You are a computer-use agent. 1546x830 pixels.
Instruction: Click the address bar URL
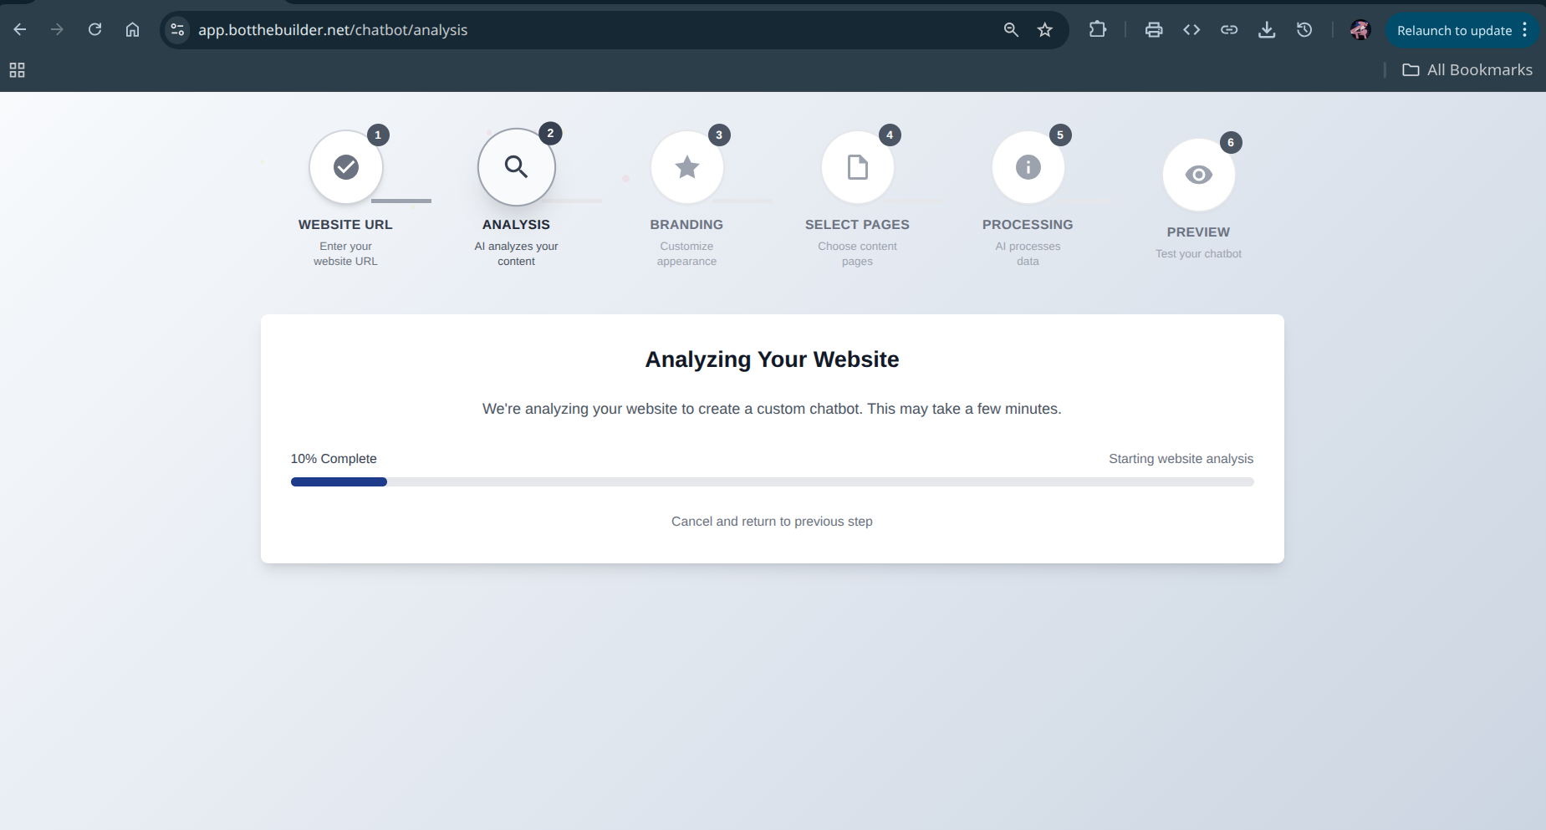333,30
